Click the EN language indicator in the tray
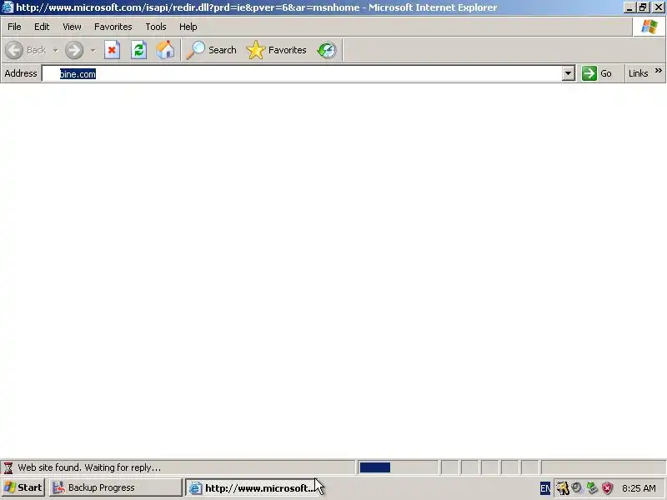This screenshot has width=667, height=500. tap(545, 488)
